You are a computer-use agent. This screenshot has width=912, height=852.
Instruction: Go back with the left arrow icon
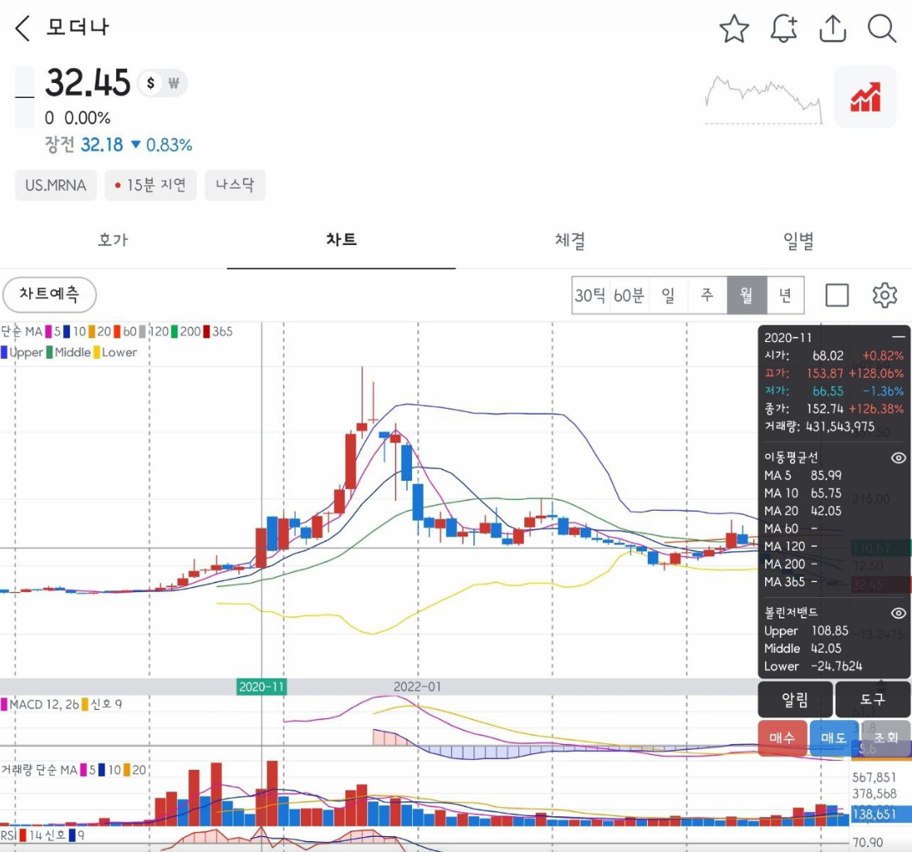pos(22,28)
